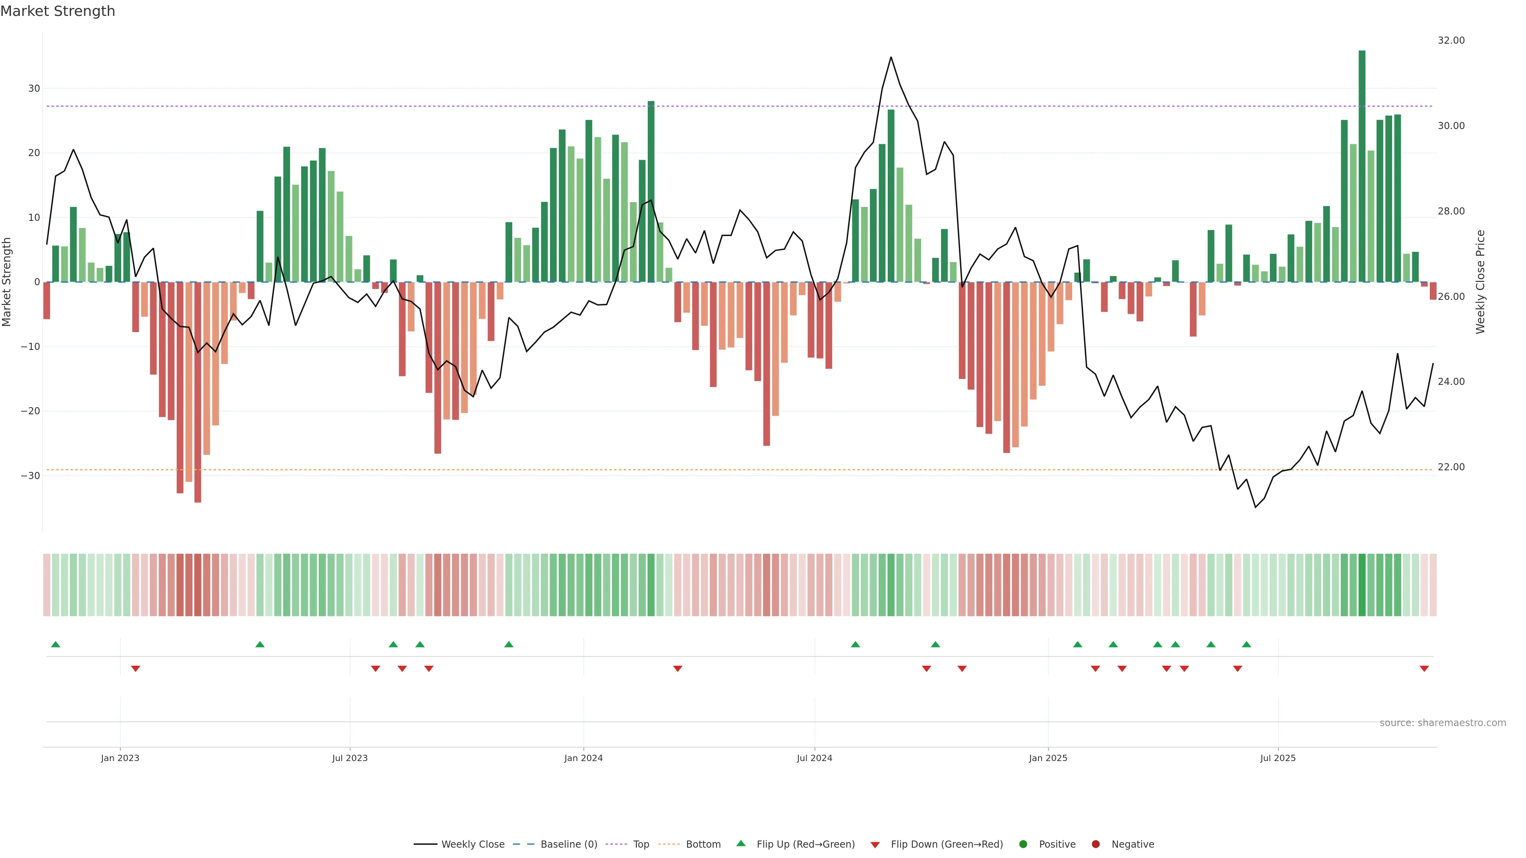Click the source: sharemaestro.com text
This screenshot has height=858, width=1526.
point(1443,723)
